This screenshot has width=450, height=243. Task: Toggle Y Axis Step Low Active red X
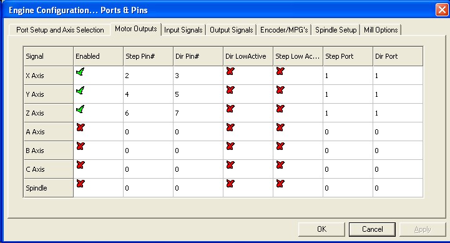[280, 90]
